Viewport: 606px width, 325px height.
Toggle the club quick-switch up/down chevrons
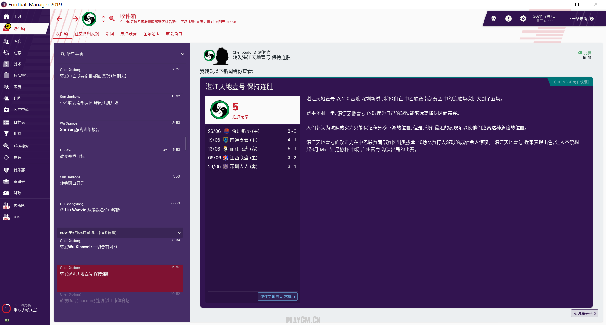click(x=104, y=19)
